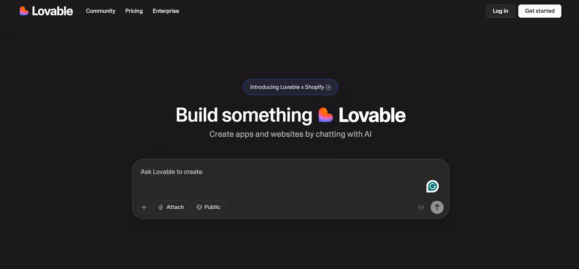Click the paperclip Attach icon
This screenshot has width=579, height=269.
tap(161, 207)
